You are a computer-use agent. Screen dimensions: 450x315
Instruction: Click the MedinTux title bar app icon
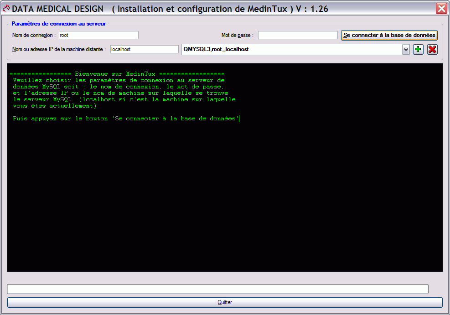(x=6, y=9)
